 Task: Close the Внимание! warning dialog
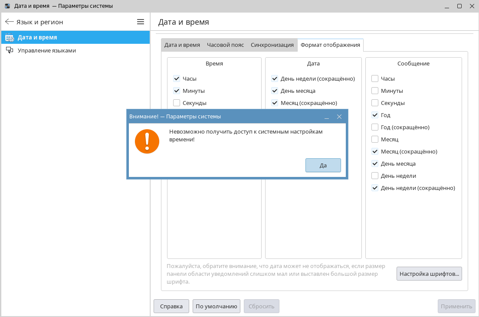(339, 117)
